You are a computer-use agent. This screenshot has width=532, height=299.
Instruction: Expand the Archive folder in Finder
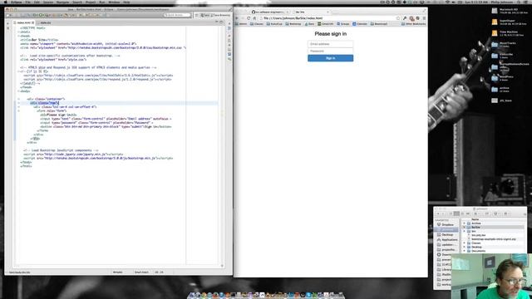[464, 223]
